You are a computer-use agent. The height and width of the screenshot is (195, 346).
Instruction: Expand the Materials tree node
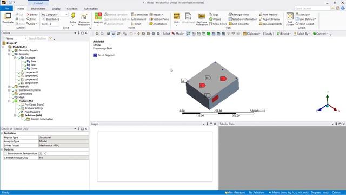point(9,87)
